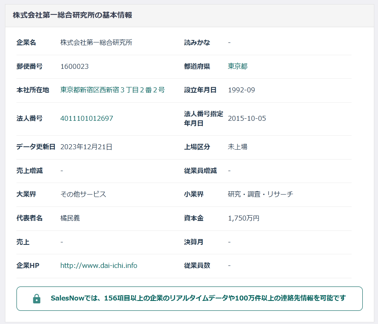Viewport: 378px width, 324px height.
Task: Click the 企業HP field label
Action: pos(28,265)
